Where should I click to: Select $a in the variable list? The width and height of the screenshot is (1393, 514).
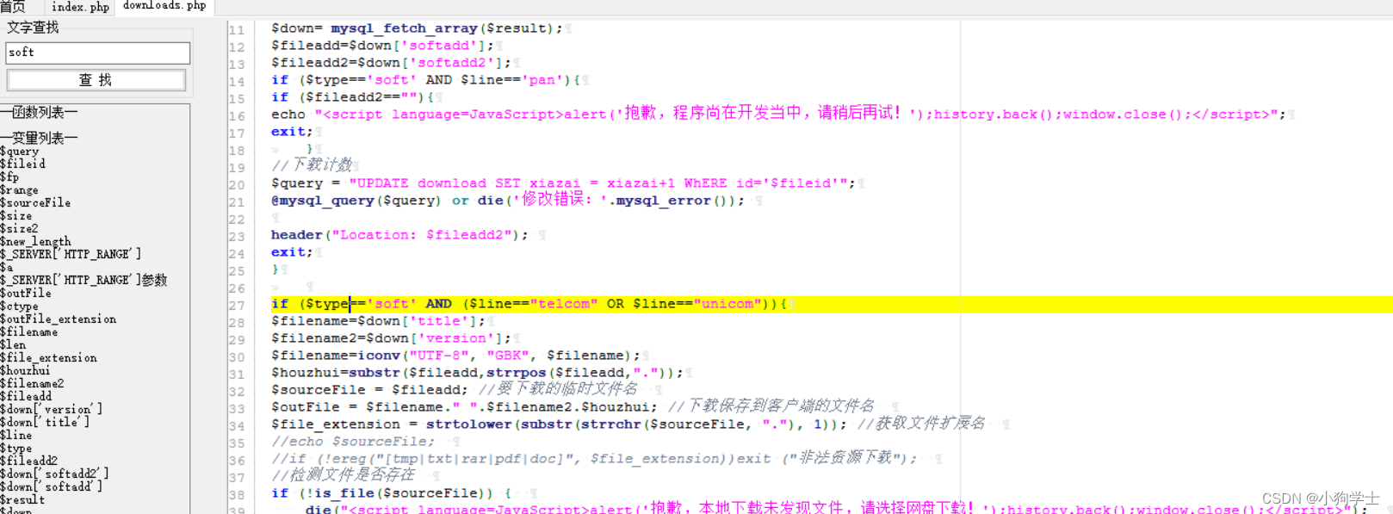pyautogui.click(x=7, y=267)
